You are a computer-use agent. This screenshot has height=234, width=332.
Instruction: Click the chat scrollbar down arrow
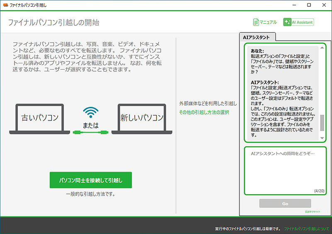[322, 138]
